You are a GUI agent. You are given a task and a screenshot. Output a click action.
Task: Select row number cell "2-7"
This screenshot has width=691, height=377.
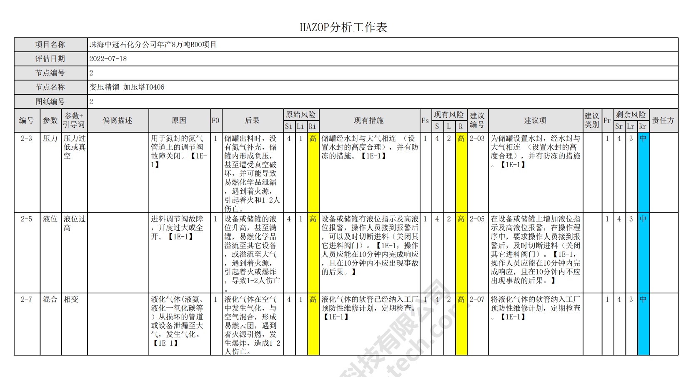click(x=27, y=324)
